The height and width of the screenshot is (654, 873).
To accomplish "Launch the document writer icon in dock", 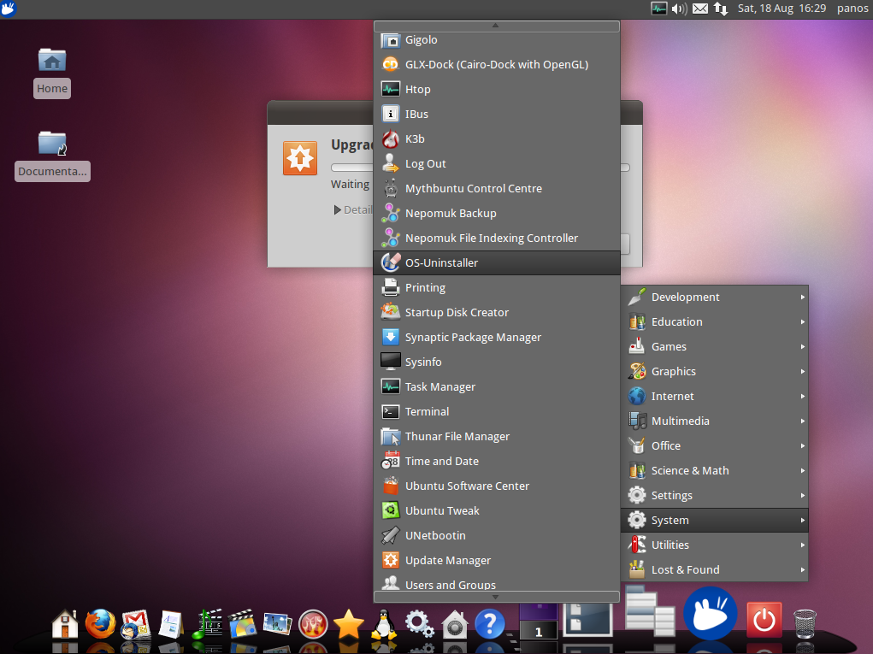I will pyautogui.click(x=170, y=624).
